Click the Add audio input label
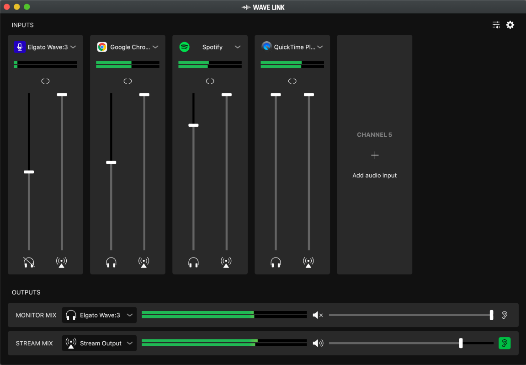Viewport: 526px width, 365px height. click(x=374, y=175)
